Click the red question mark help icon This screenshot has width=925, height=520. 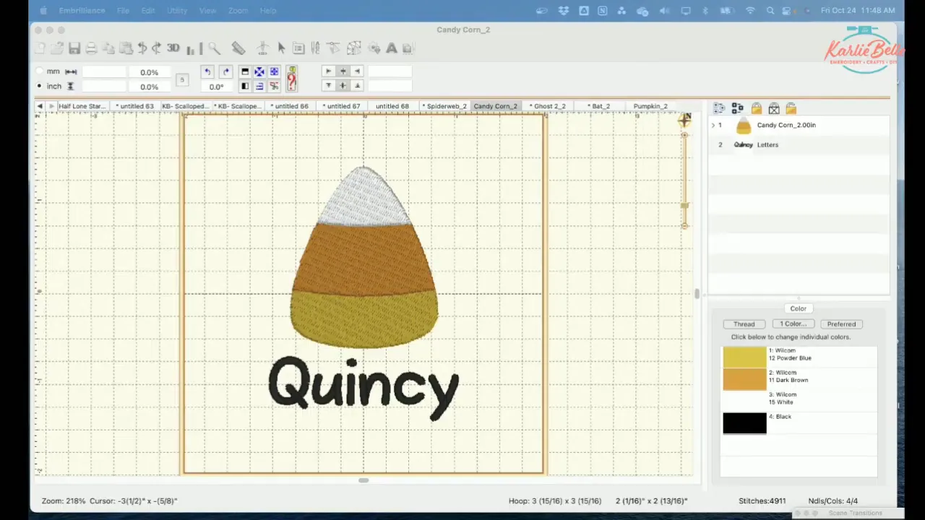(x=291, y=79)
